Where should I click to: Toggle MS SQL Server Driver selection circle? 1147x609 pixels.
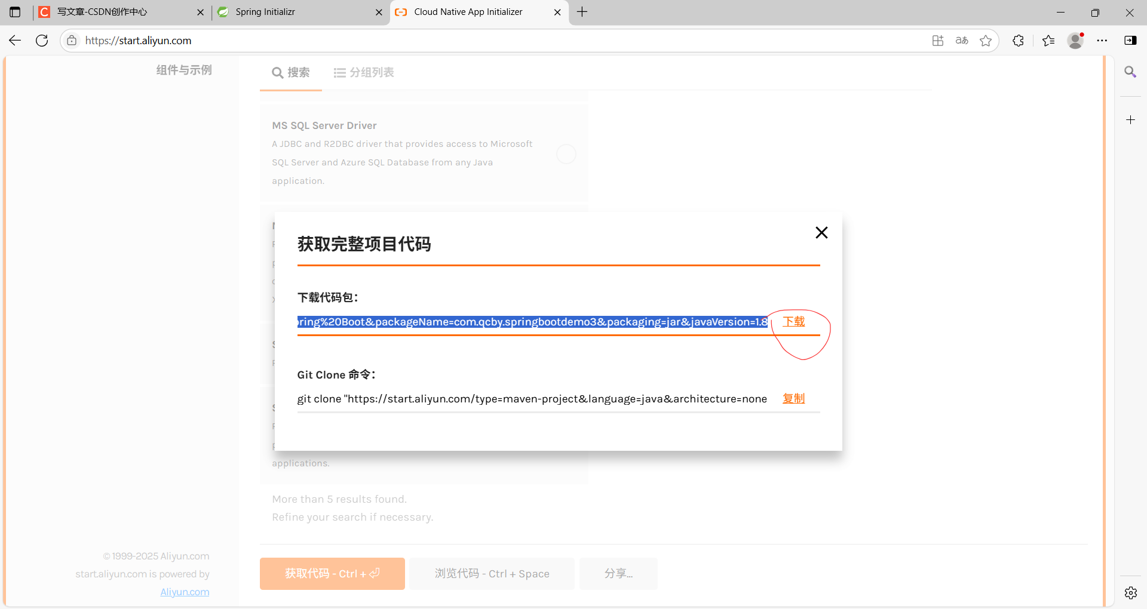[x=566, y=154]
